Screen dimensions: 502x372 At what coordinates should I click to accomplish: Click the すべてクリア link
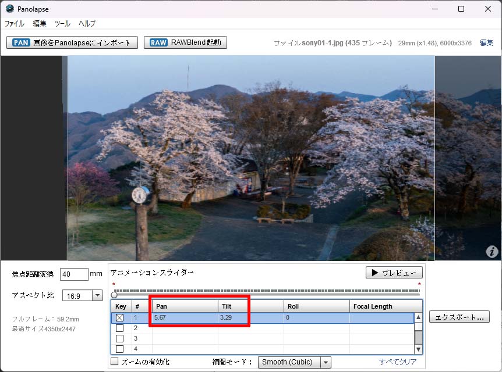[398, 362]
